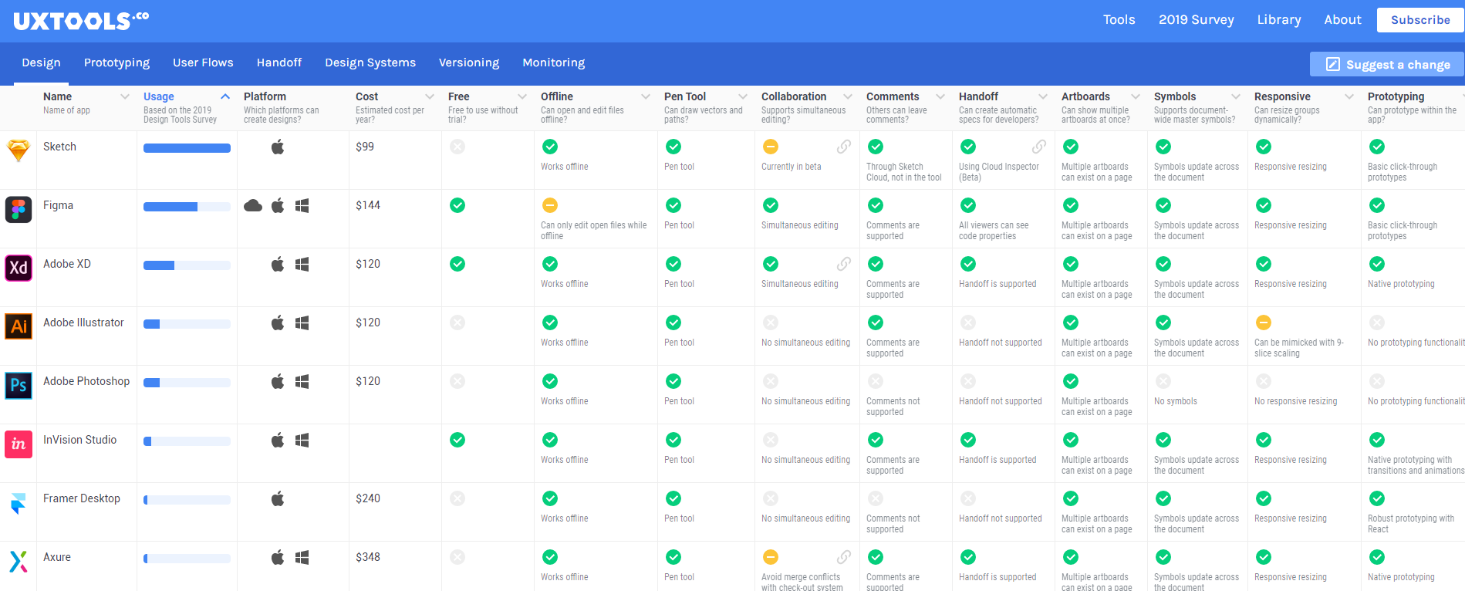Open the 2019 Survey link
The width and height of the screenshot is (1465, 591).
[1196, 20]
